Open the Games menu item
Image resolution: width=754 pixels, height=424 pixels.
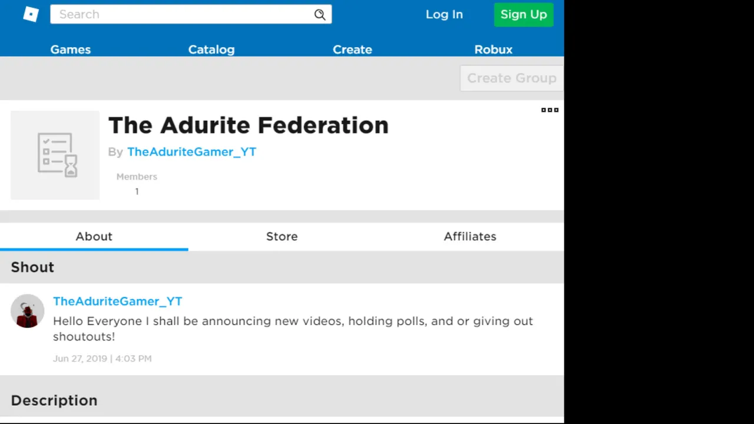(71, 49)
